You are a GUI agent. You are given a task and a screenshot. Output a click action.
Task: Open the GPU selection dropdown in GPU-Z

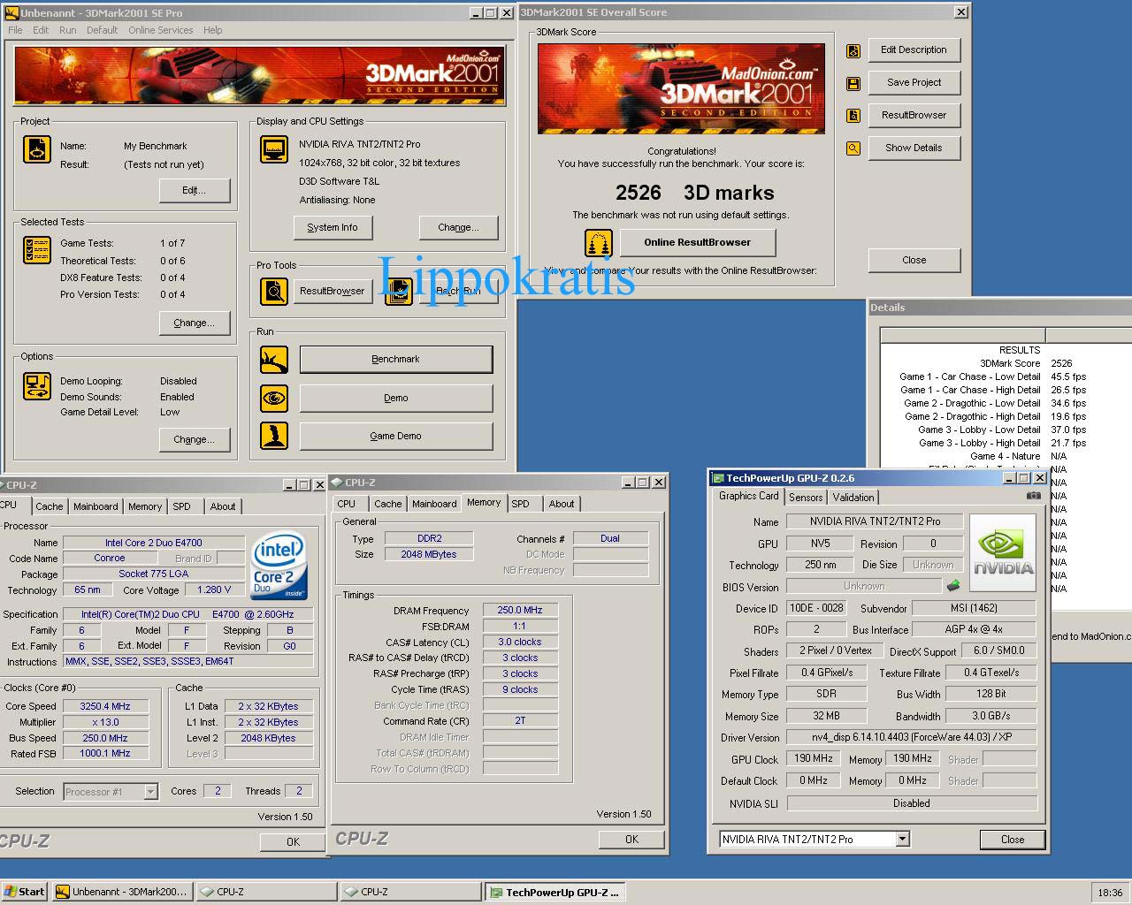point(902,839)
